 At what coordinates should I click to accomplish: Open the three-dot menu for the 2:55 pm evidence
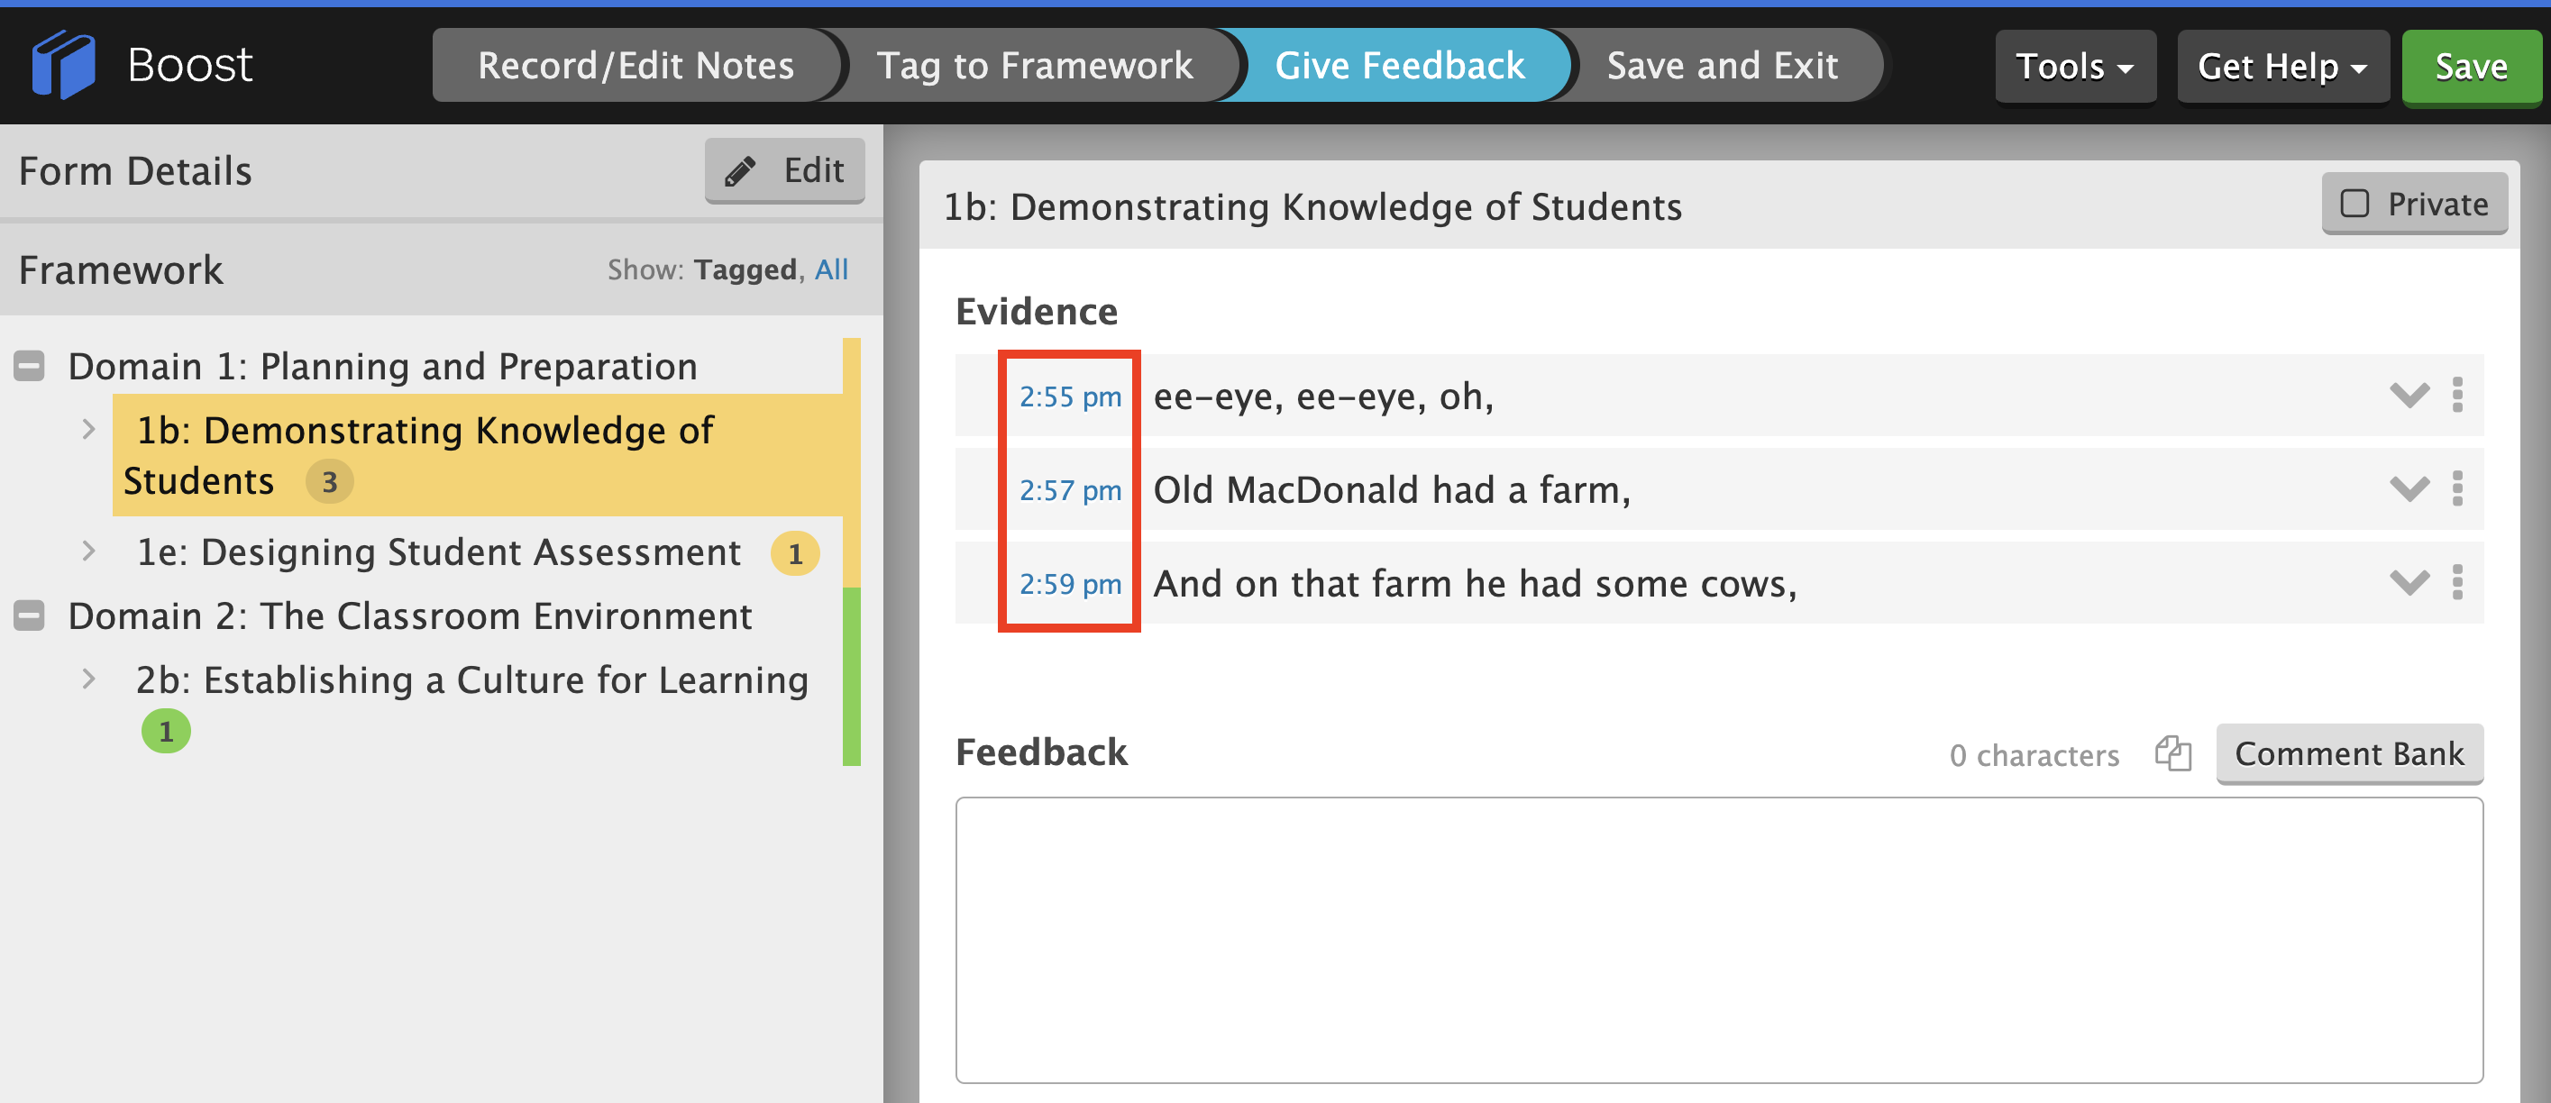(2457, 395)
